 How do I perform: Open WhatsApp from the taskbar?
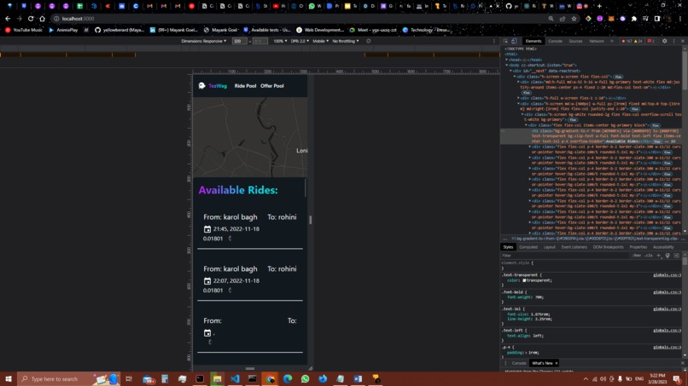pos(305,379)
